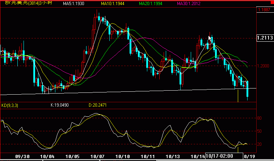The width and height of the screenshot is (274, 161).
Task: Click the 10/04 date label
Action: [47, 156]
